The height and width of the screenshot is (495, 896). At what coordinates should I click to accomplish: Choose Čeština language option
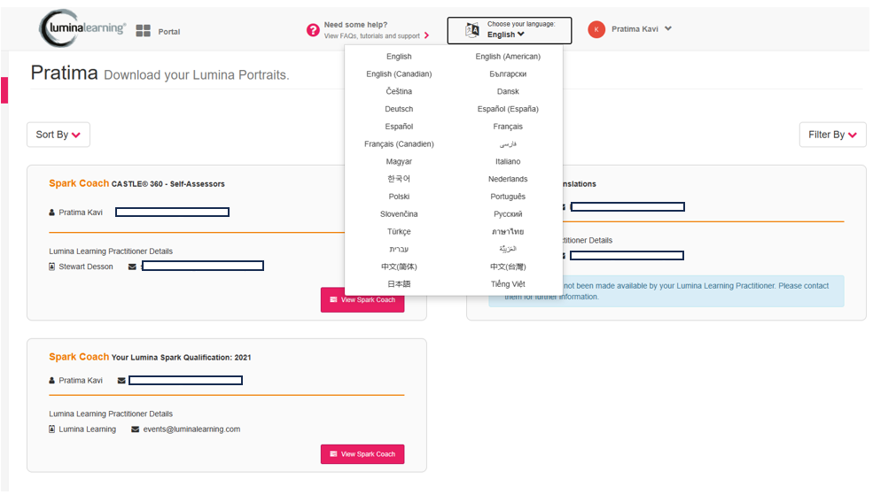[x=399, y=91]
